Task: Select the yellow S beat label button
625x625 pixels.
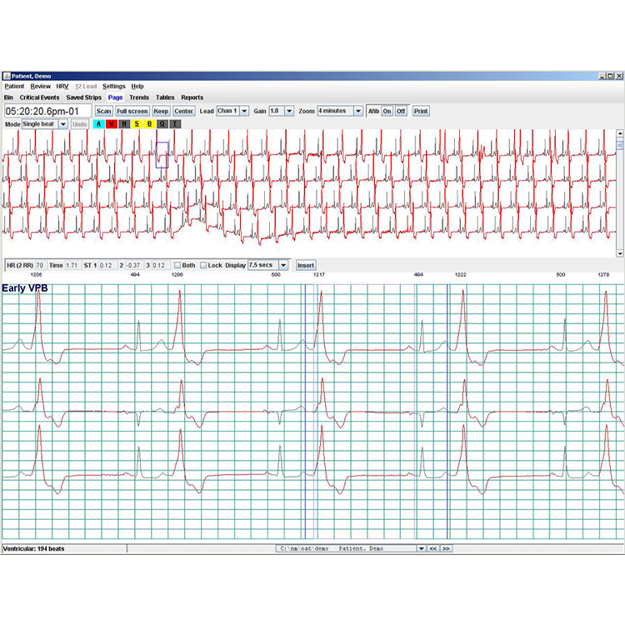Action: (x=137, y=124)
